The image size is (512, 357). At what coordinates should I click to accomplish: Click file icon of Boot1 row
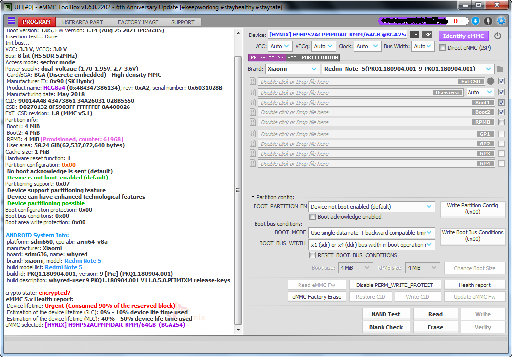[x=253, y=103]
